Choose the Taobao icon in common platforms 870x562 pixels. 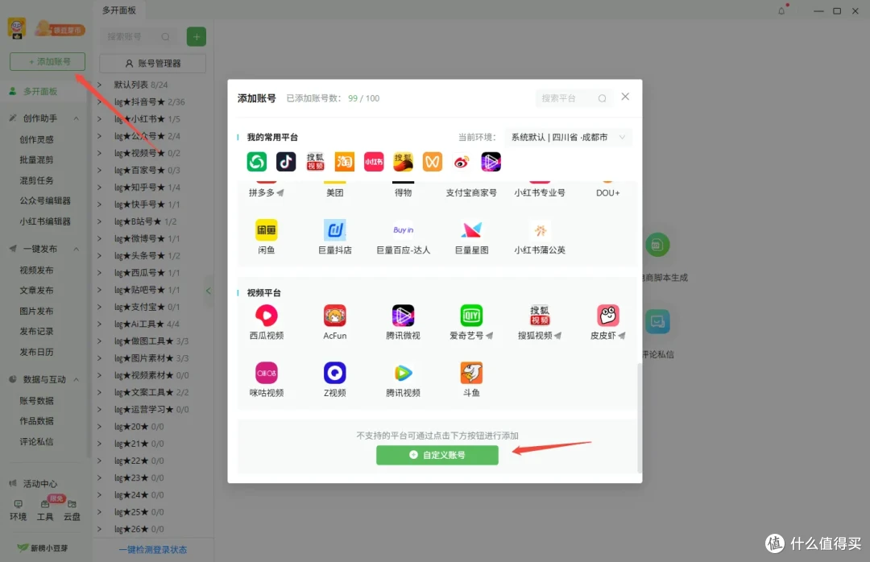point(344,162)
